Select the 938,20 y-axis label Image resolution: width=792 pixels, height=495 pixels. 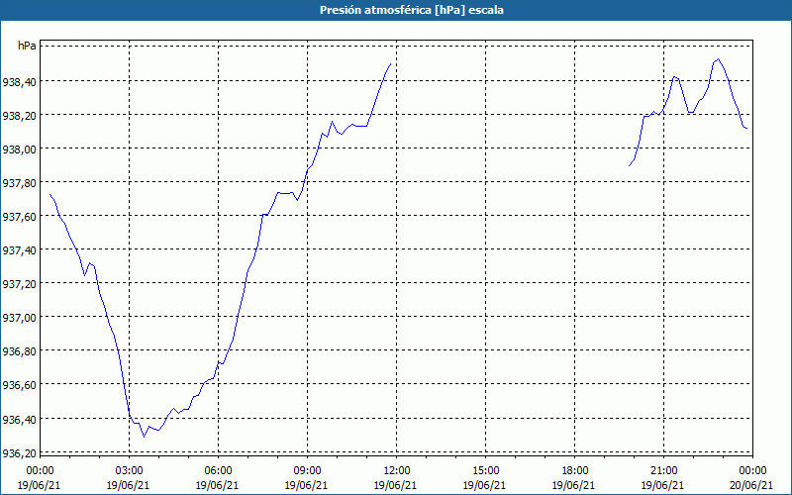point(19,116)
